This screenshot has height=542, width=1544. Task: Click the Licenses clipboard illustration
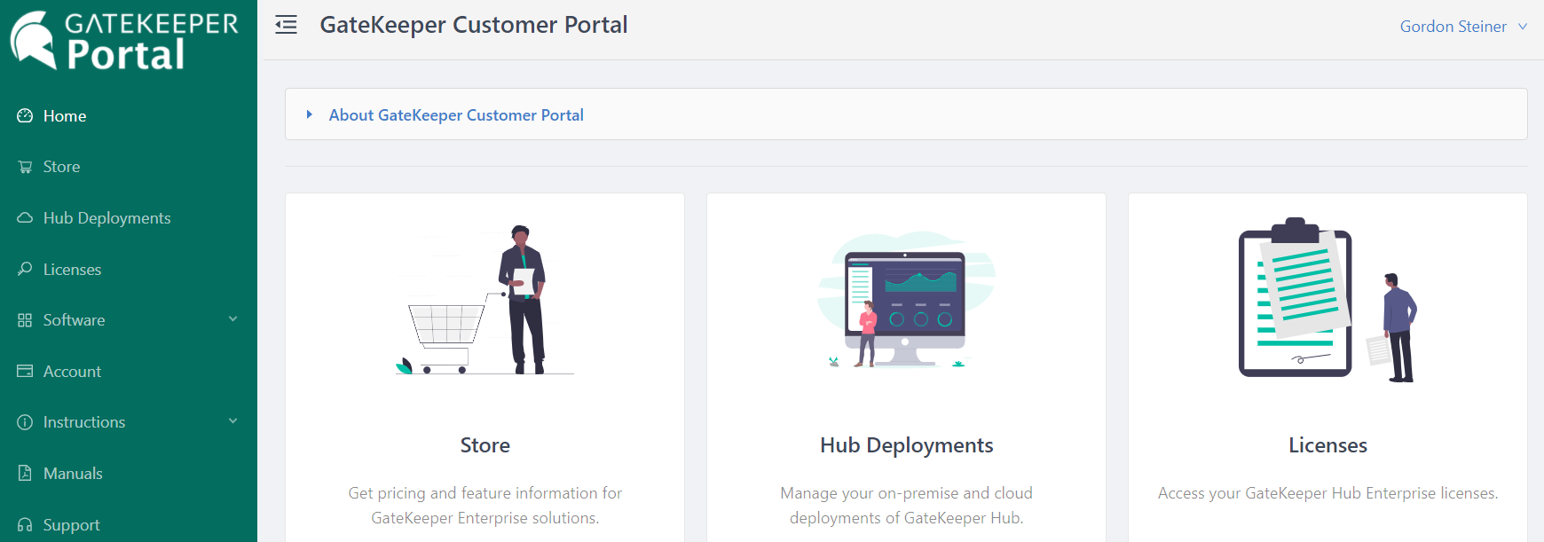[x=1296, y=299]
